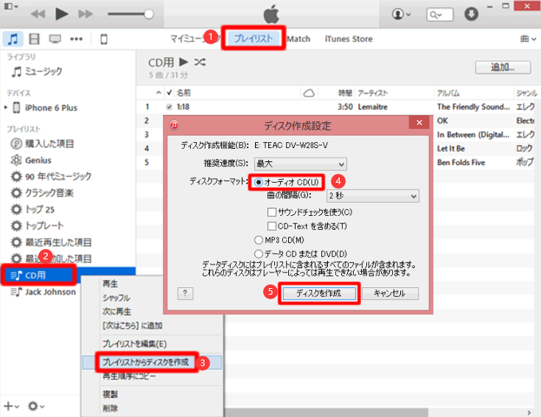Open the トップ 25 smart playlist
541x417 pixels.
32,209
